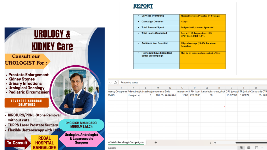Click the CPM (cost header cell

(x=195, y=91)
